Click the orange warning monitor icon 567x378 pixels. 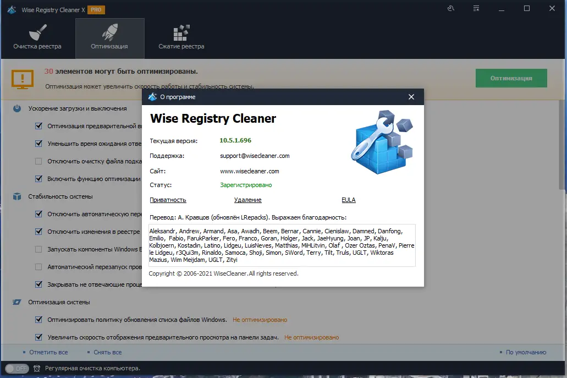click(x=23, y=79)
